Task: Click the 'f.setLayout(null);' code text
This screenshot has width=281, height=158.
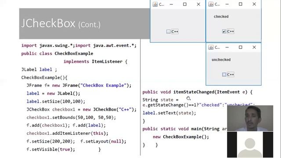Action: [103, 141]
